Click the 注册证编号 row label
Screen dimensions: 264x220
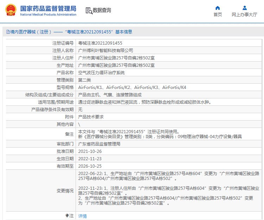63,43
